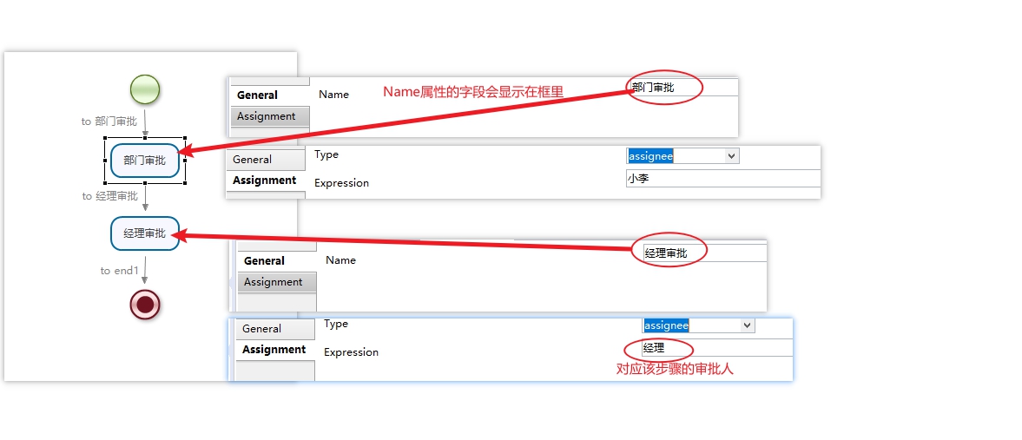Select the 部门审批 task node in the diagram
This screenshot has width=1022, height=440.
pyautogui.click(x=145, y=161)
